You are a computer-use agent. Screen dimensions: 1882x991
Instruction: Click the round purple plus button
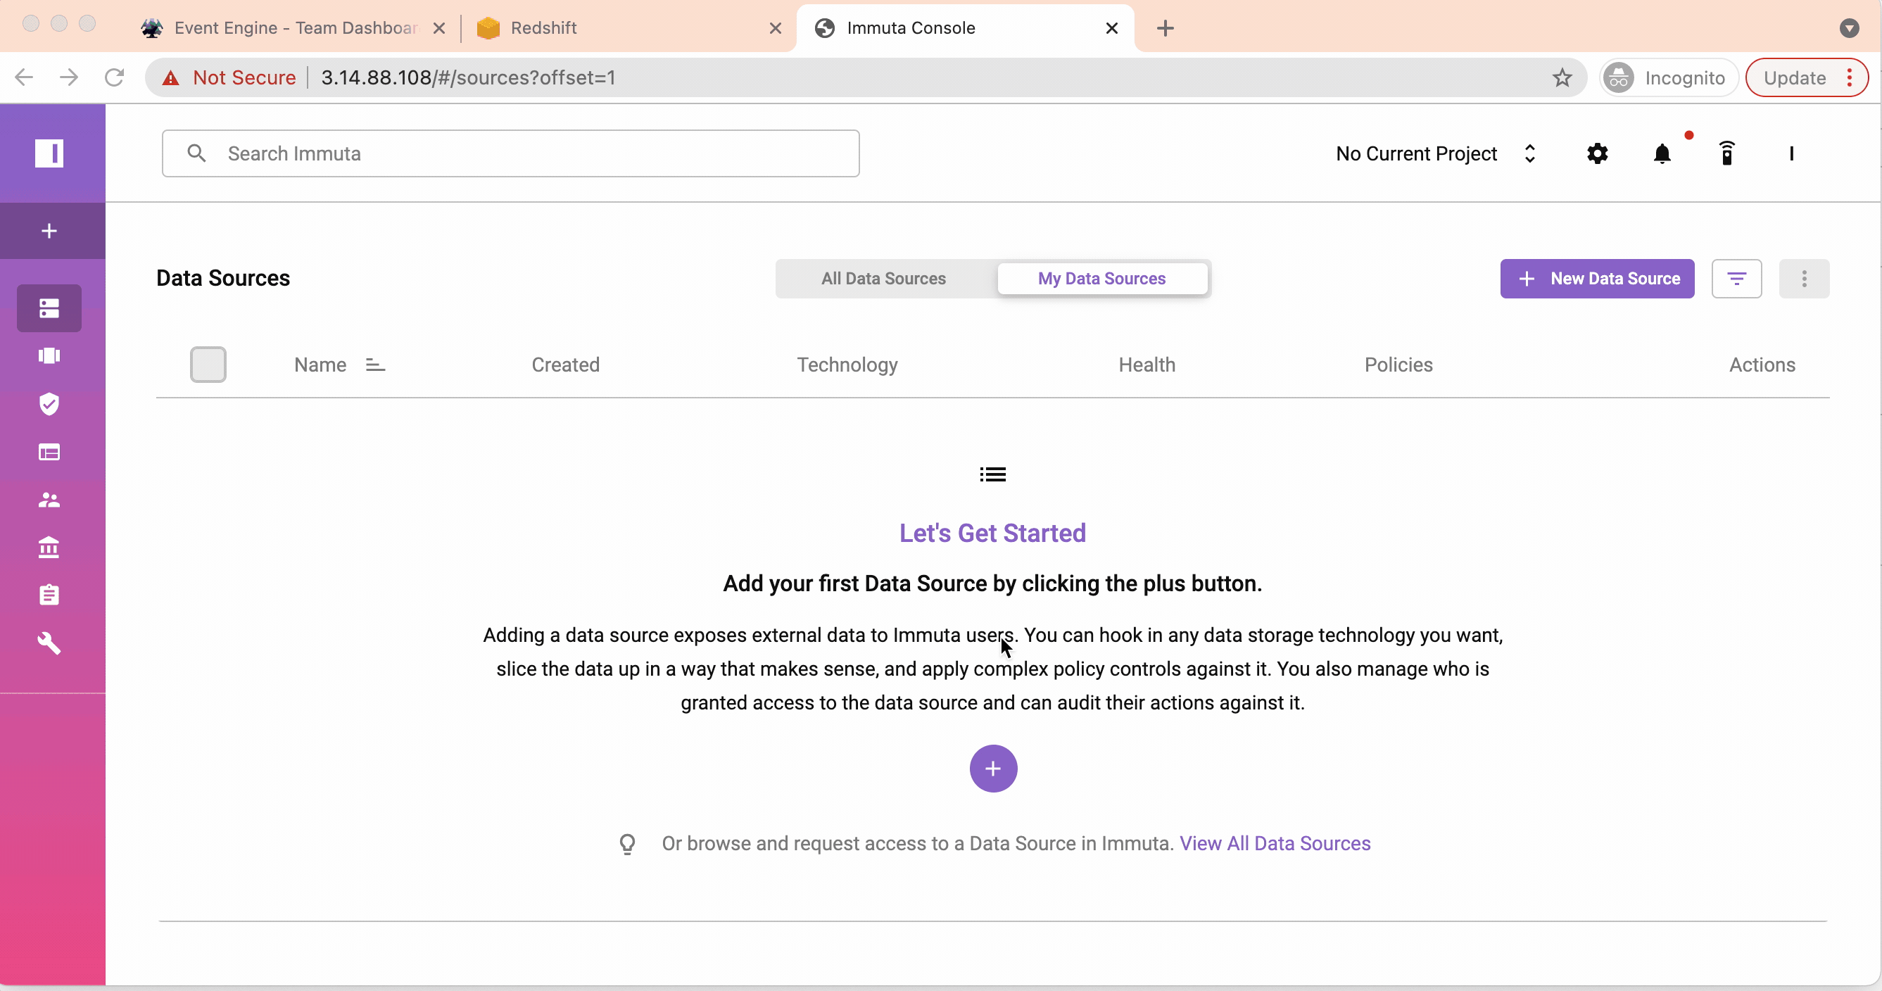993,768
